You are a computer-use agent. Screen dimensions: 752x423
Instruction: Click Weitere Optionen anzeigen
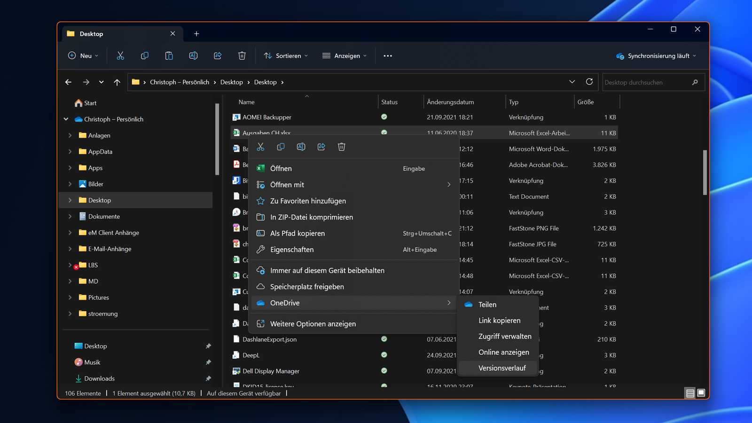[x=313, y=324]
